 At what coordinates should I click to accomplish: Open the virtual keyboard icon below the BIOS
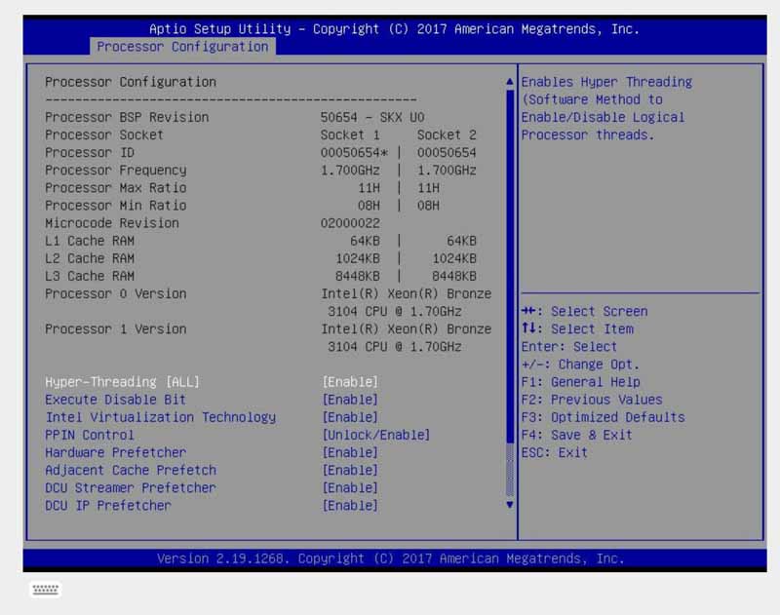(45, 590)
